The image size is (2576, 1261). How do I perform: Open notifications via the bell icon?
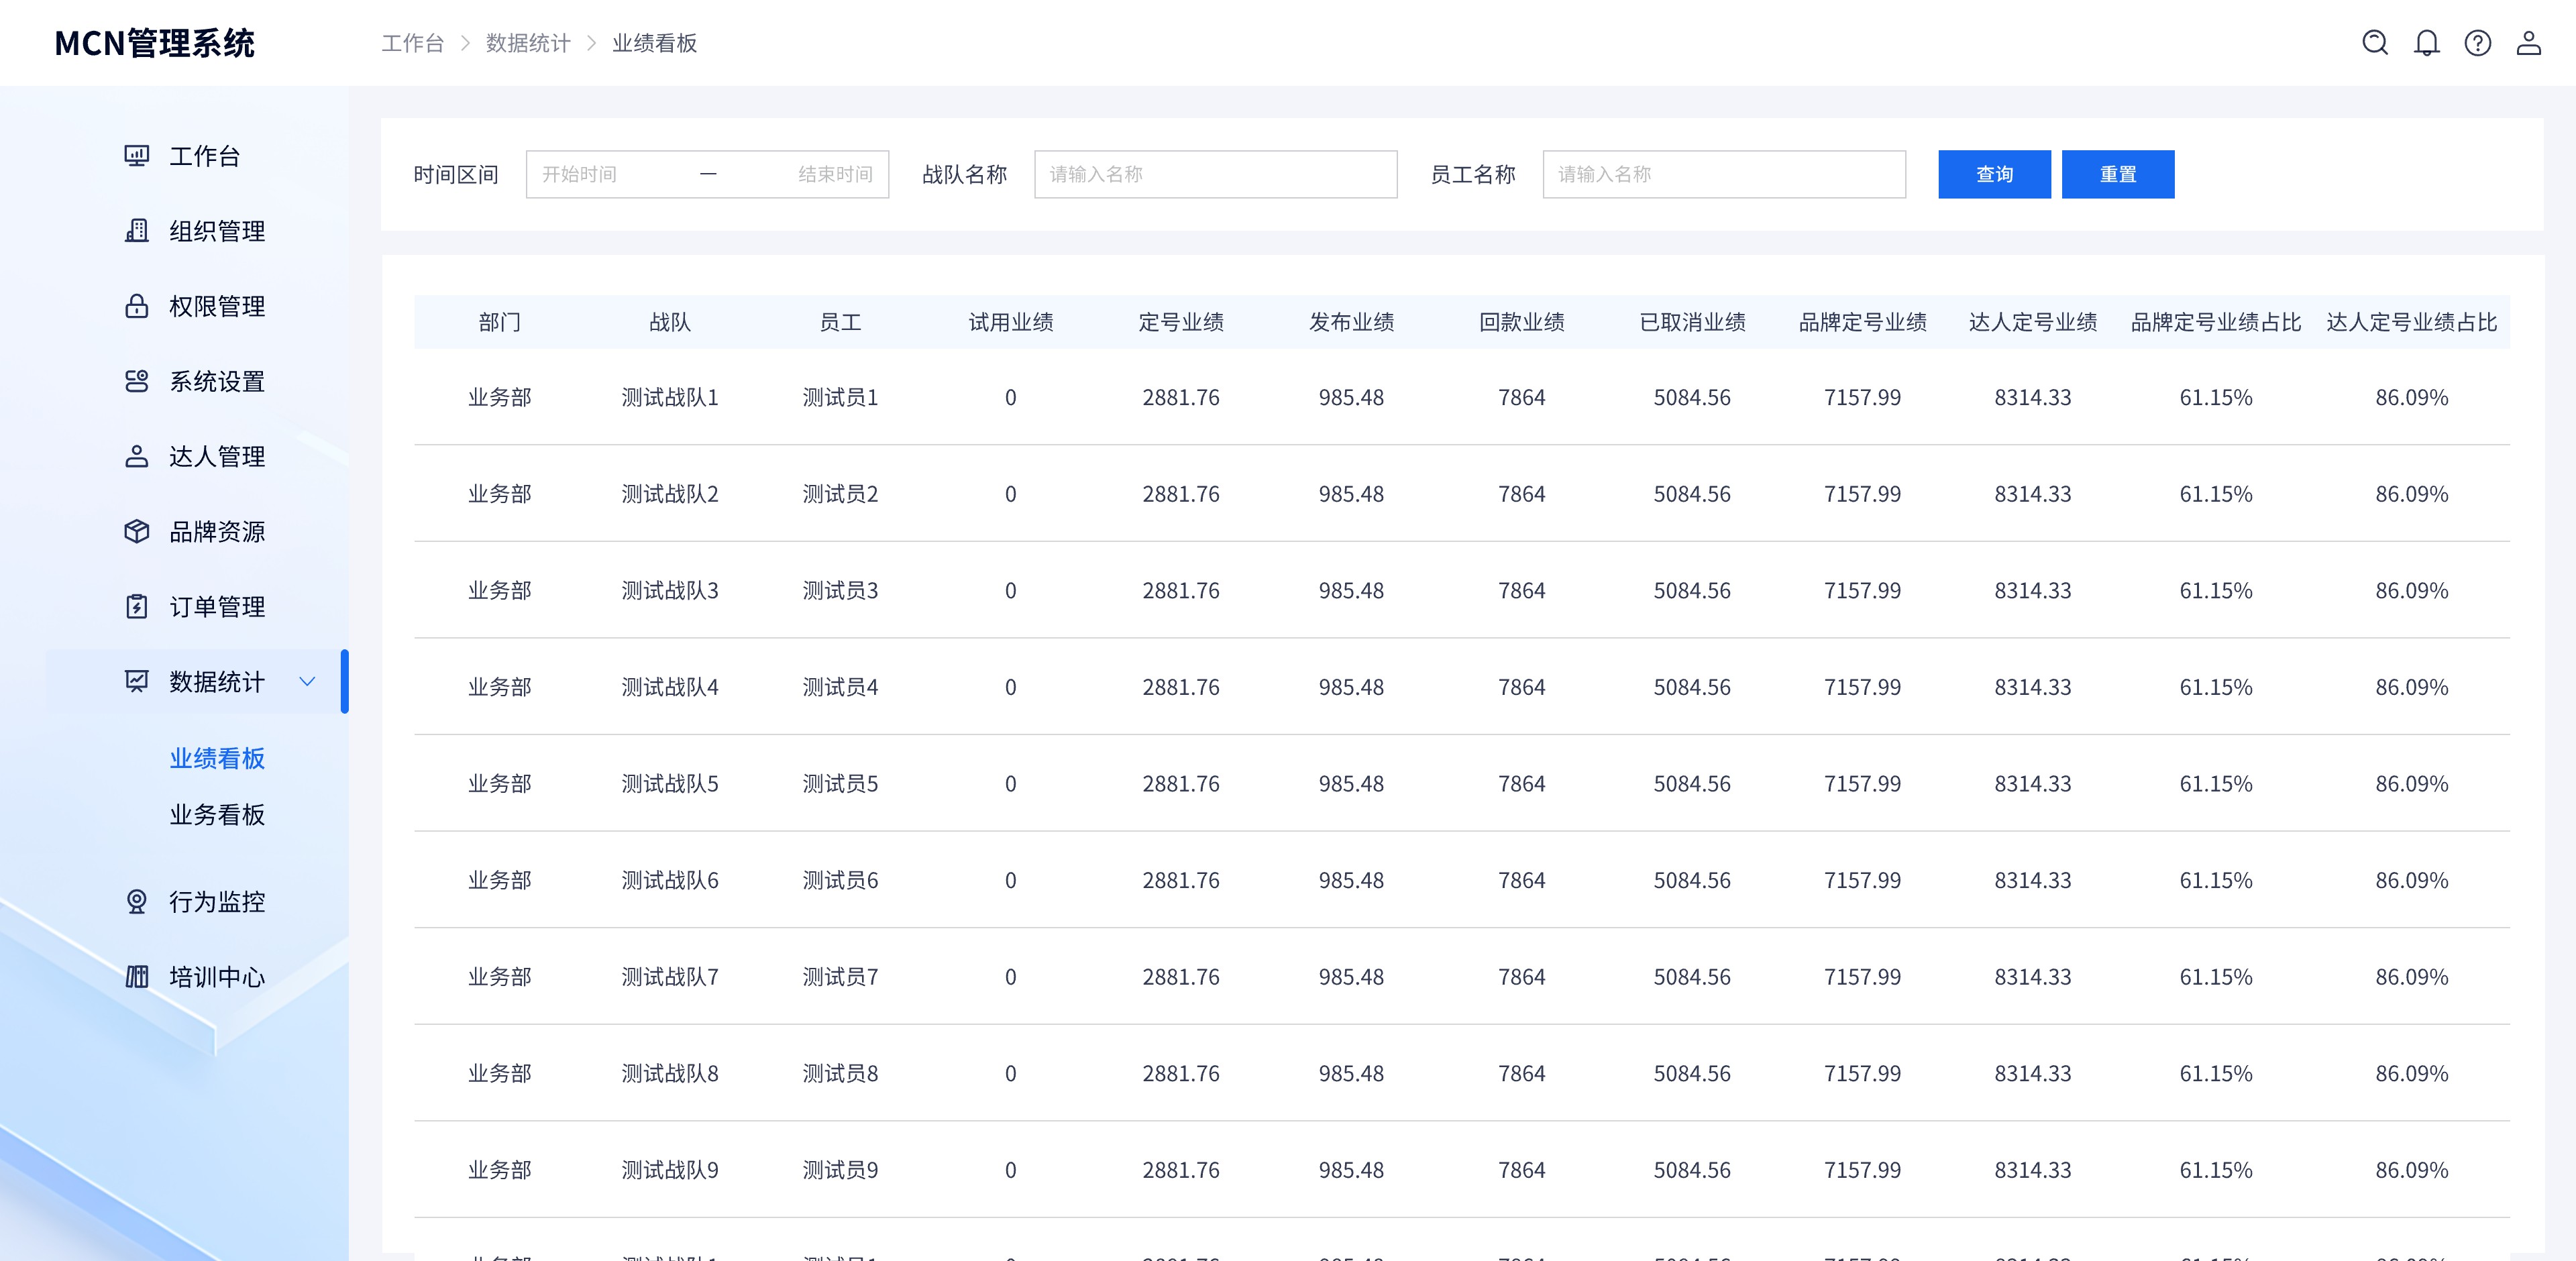(x=2426, y=43)
